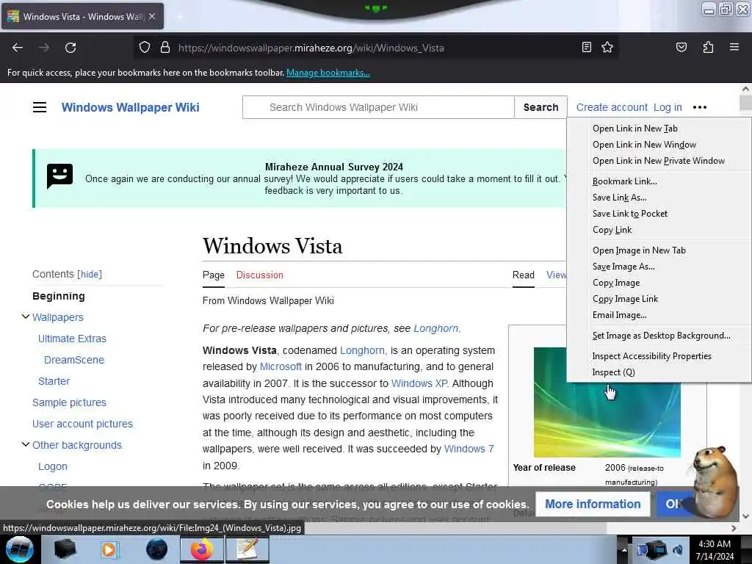Reload the page with refresh icon

click(70, 48)
